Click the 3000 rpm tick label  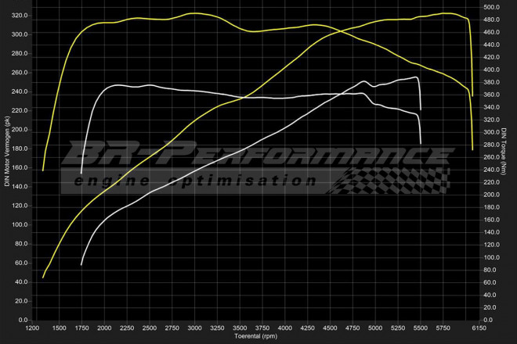(195, 328)
